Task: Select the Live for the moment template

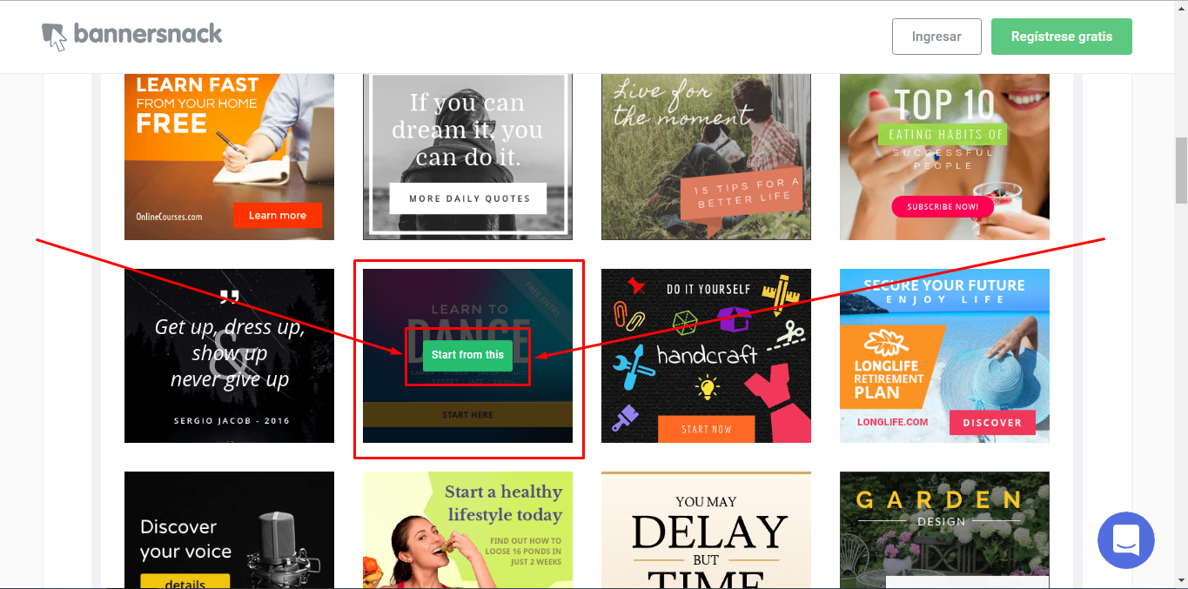Action: [x=706, y=157]
